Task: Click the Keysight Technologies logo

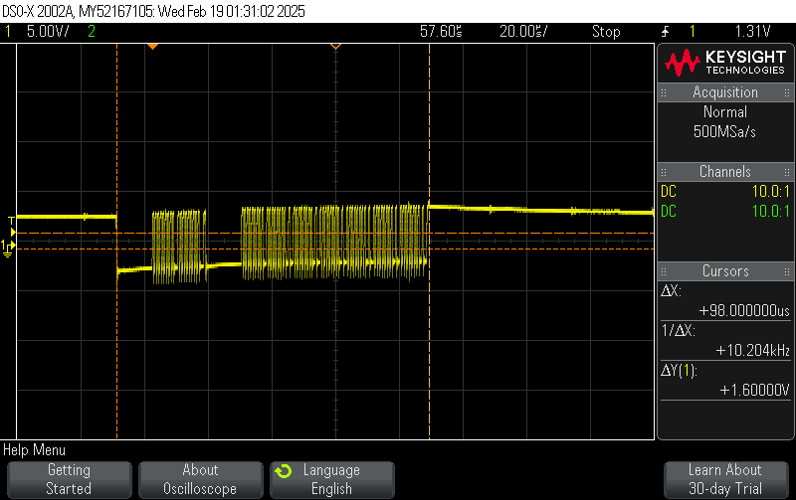Action: 724,64
